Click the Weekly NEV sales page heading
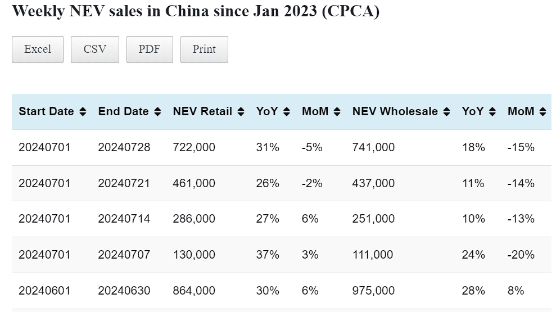Screen dimensions: 556x312 click(196, 11)
